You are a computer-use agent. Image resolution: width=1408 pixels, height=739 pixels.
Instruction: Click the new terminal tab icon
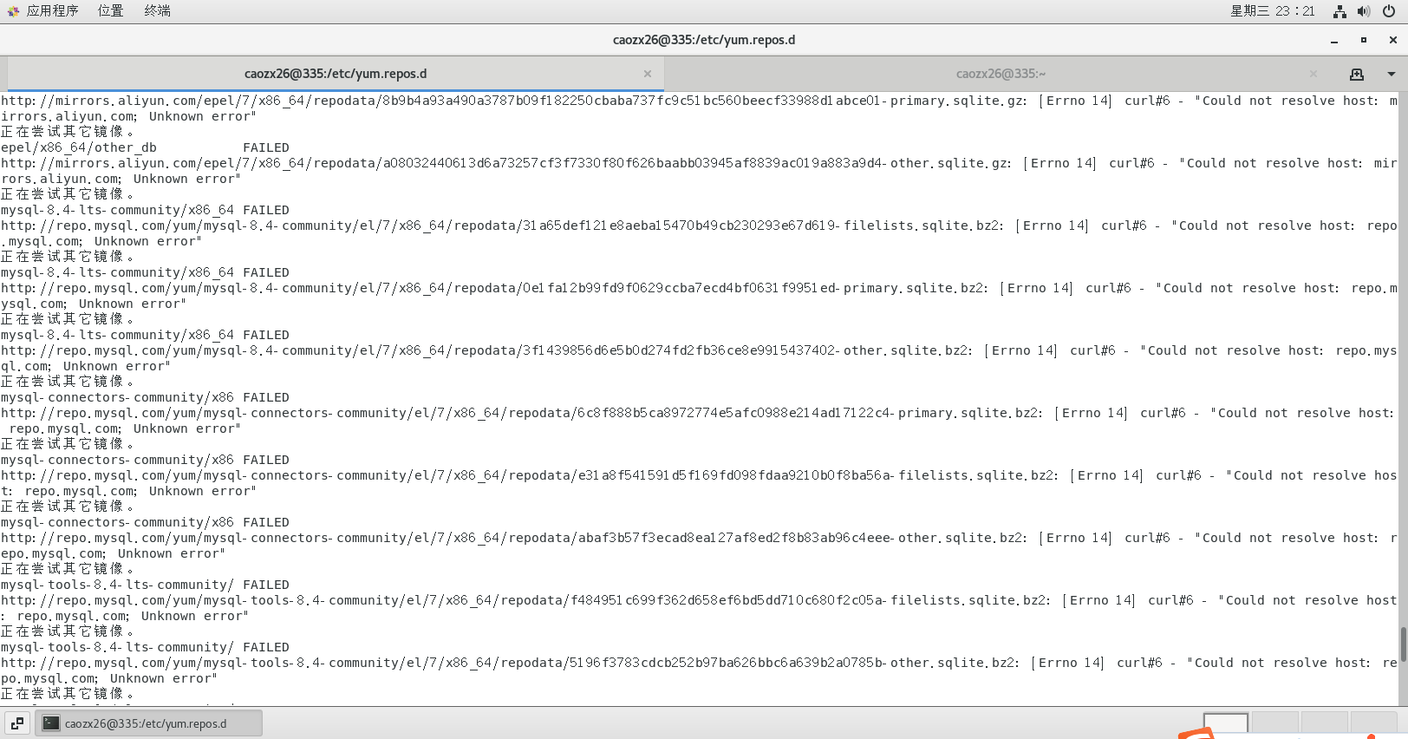click(1357, 74)
